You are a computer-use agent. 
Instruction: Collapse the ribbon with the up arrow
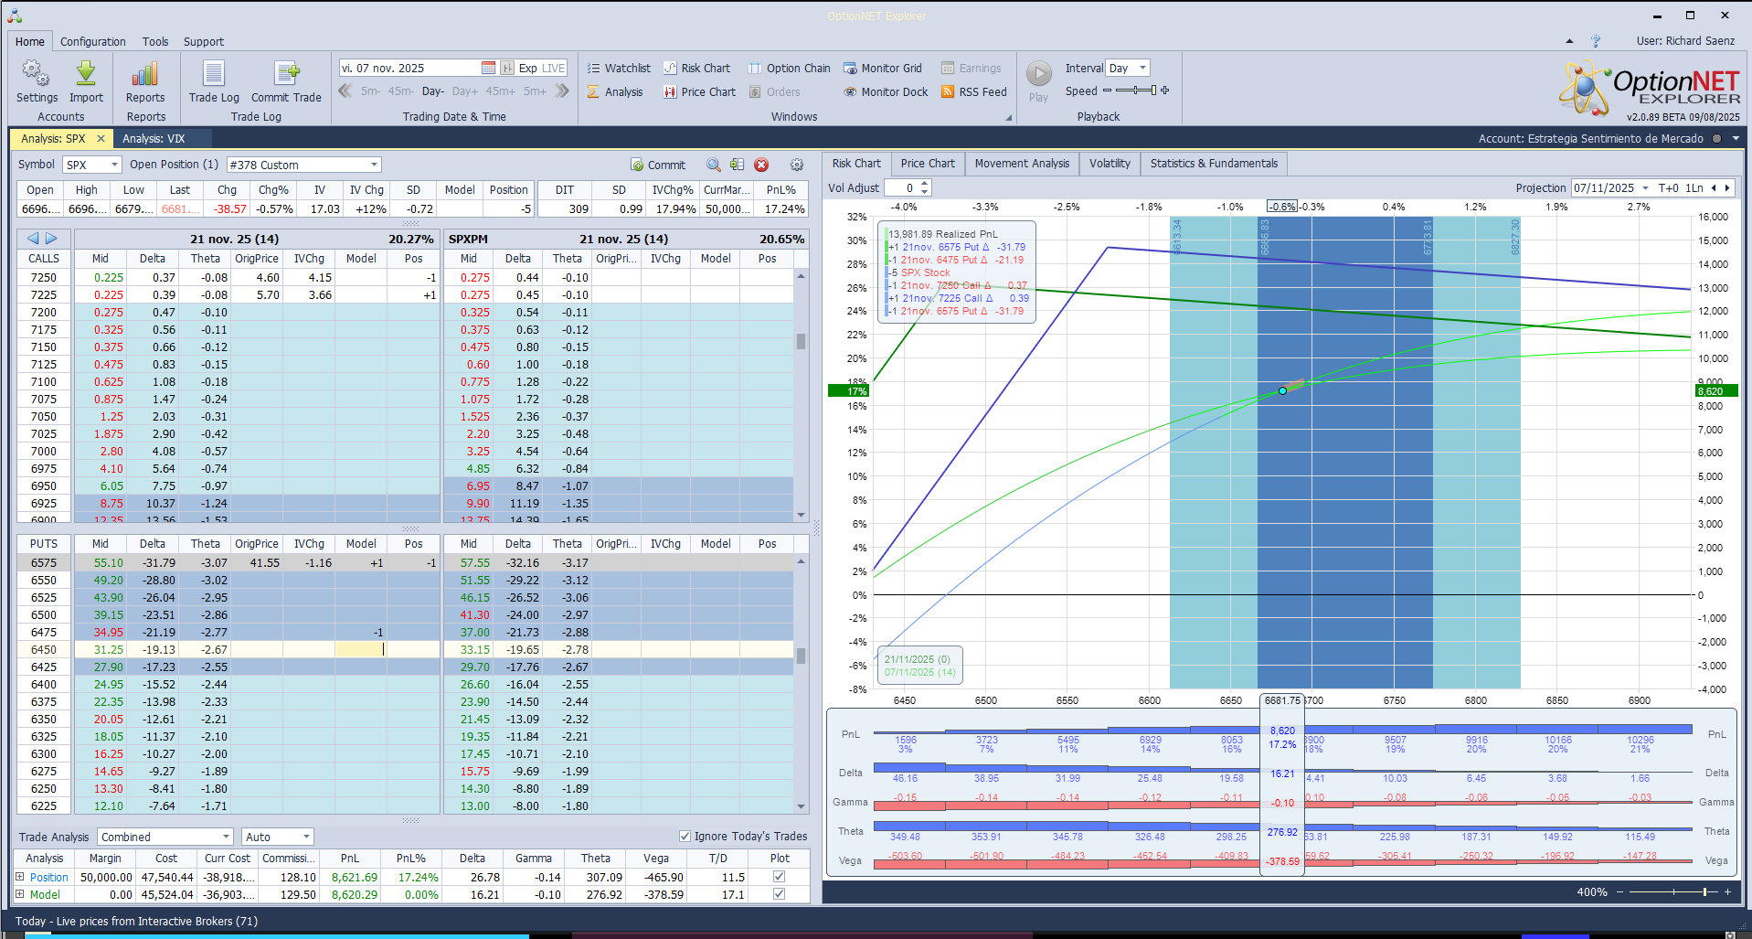(1569, 41)
